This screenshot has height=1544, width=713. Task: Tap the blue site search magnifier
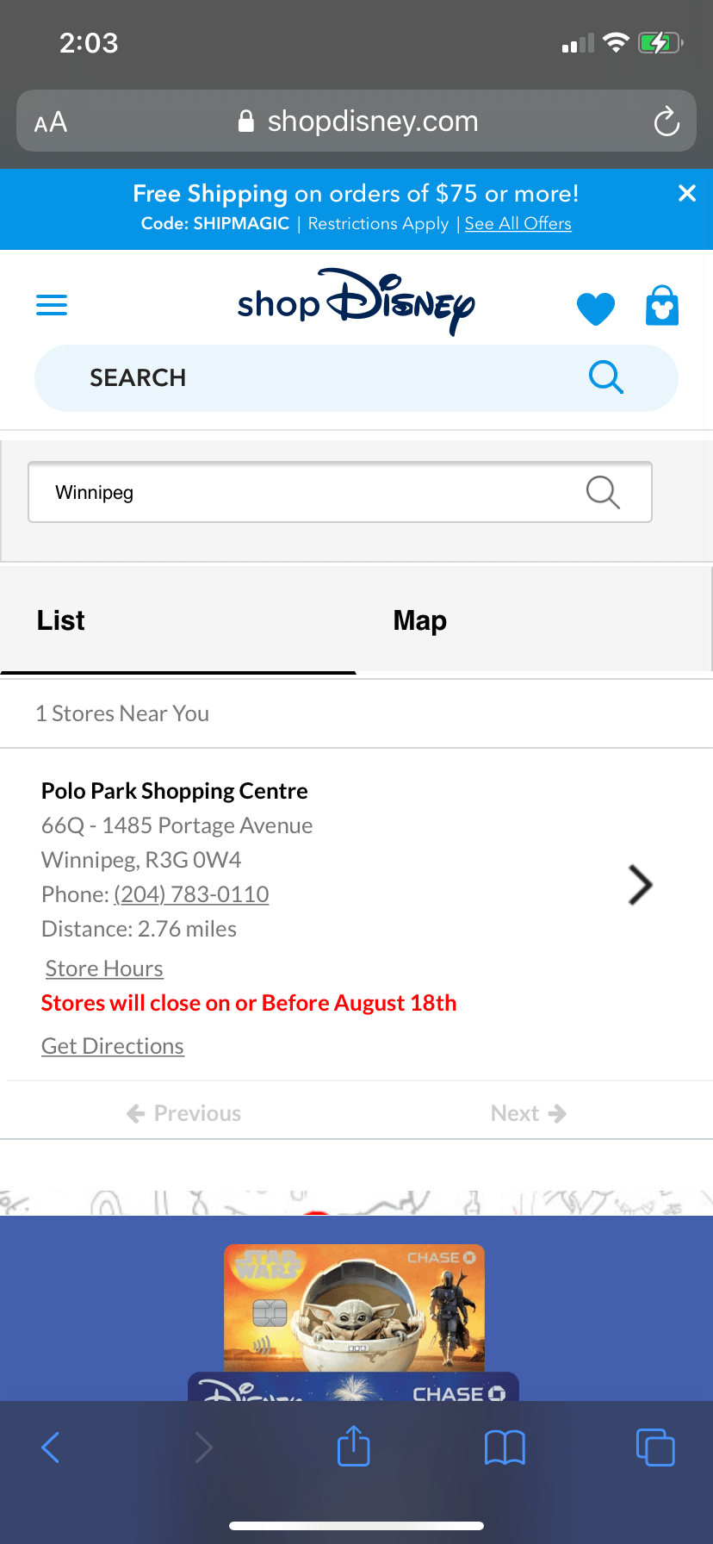point(605,377)
